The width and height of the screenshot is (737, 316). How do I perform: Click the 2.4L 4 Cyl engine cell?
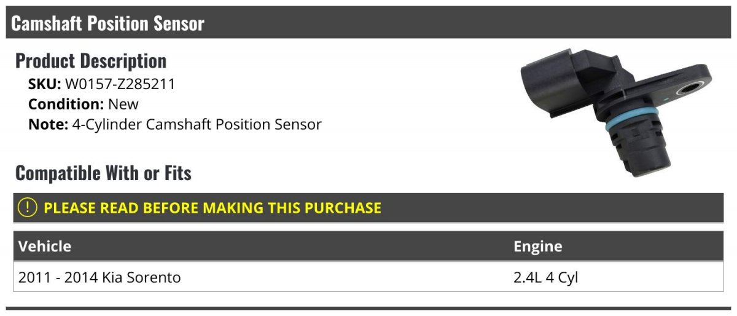pos(546,277)
